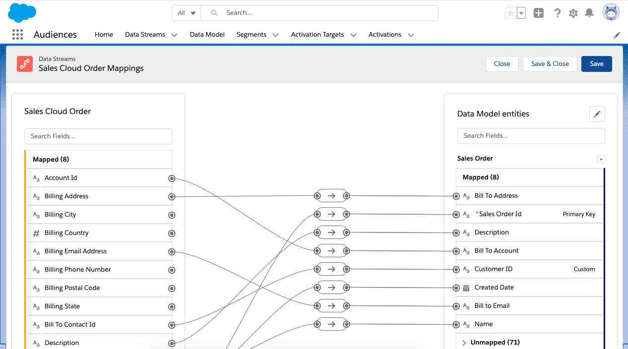This screenshot has width=628, height=349.
Task: Click the arrow connector for Bill To Account
Action: (x=332, y=251)
